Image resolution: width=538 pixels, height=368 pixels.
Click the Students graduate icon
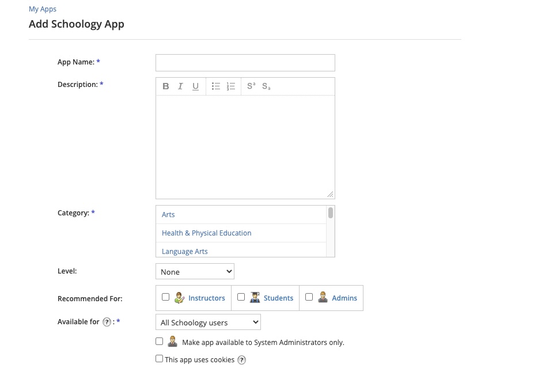coord(255,297)
